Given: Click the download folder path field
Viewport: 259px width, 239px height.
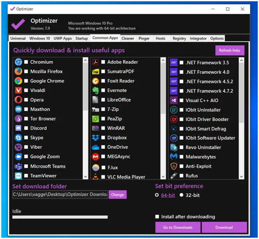Looking at the screenshot, I should pos(60,195).
